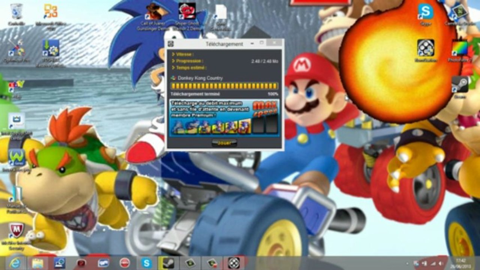Viewport: 480px width, 270px height.
Task: Open Skype from the taskbar
Action: click(147, 262)
